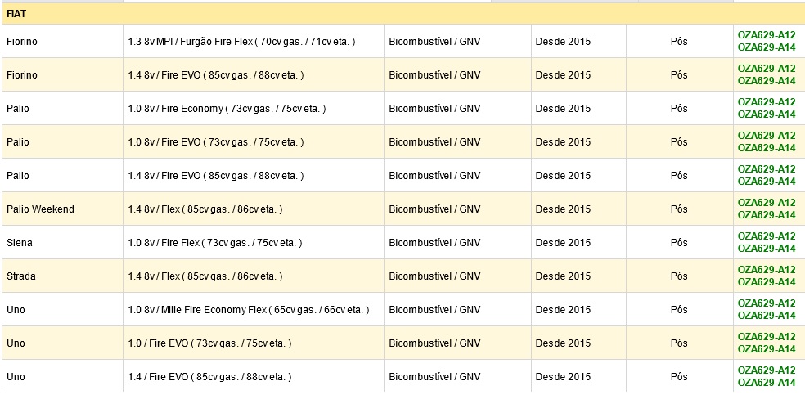Click OZA629-A12 for Uno Mille Fire Economy Flex

(x=767, y=303)
